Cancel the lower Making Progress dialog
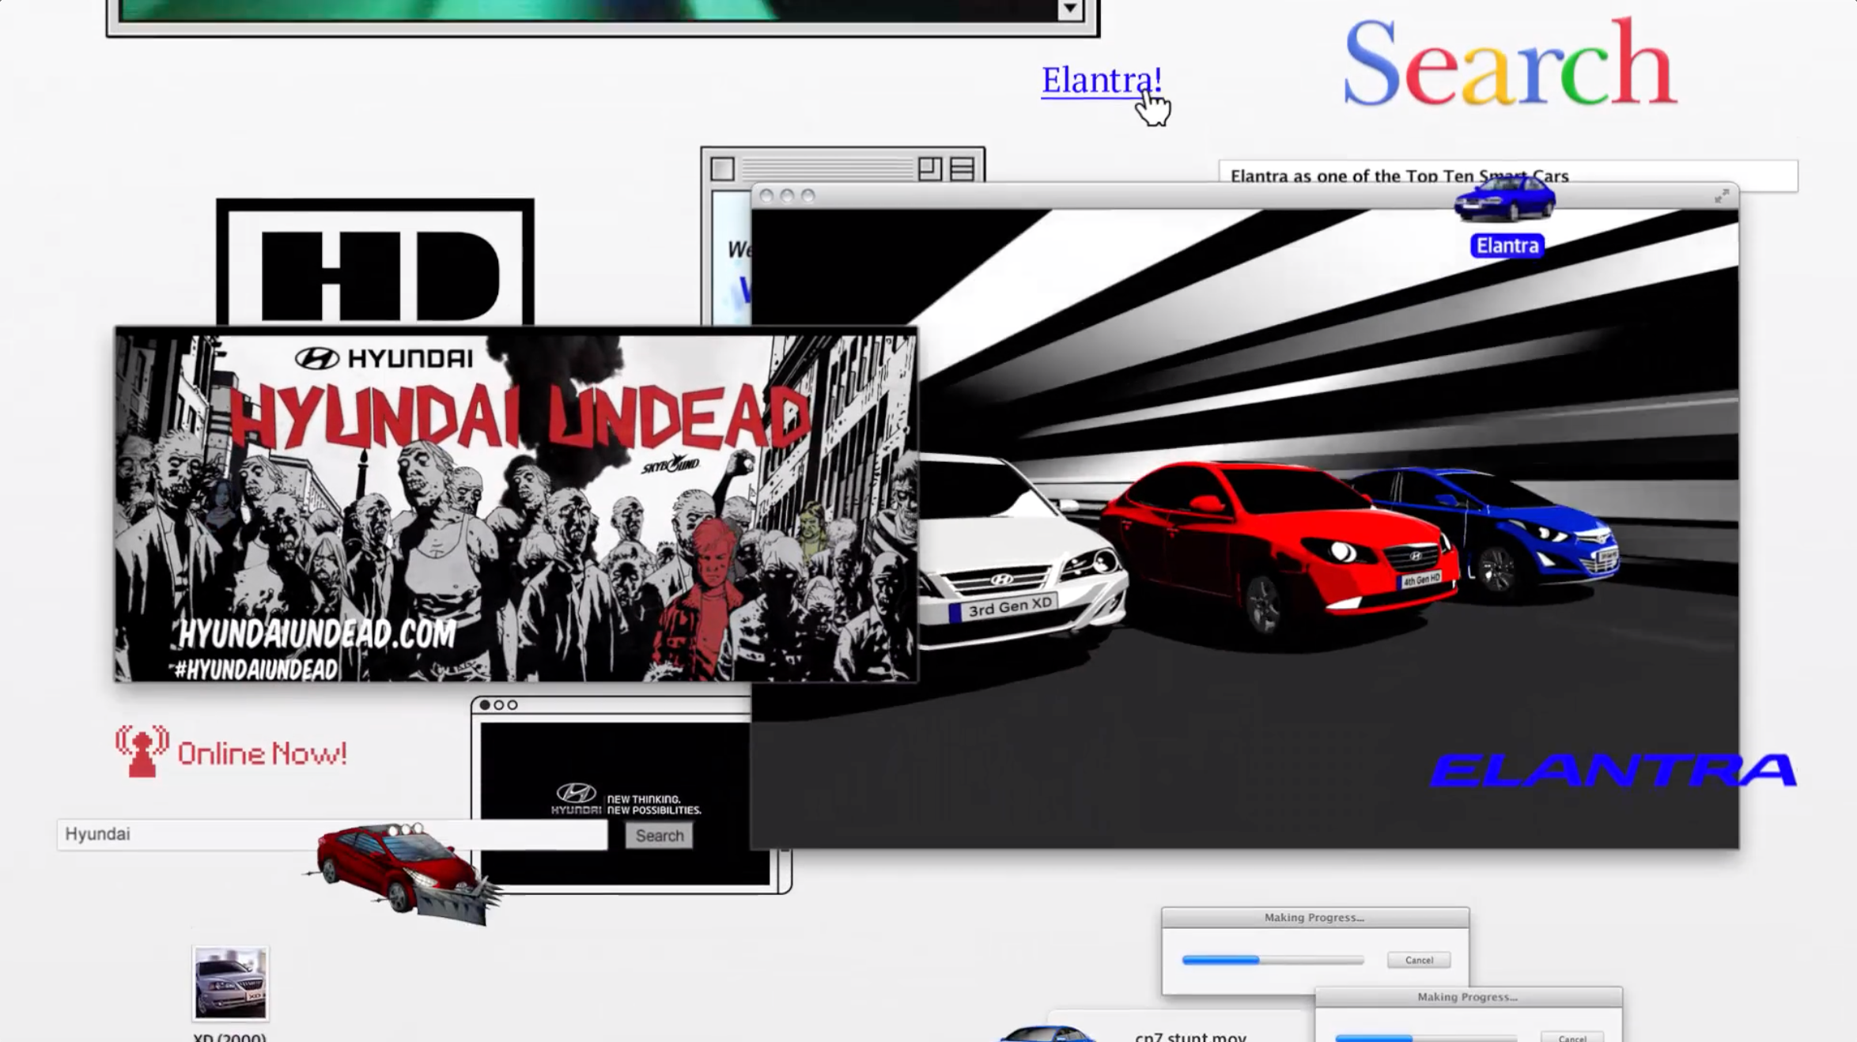The height and width of the screenshot is (1042, 1857). point(1571,1036)
